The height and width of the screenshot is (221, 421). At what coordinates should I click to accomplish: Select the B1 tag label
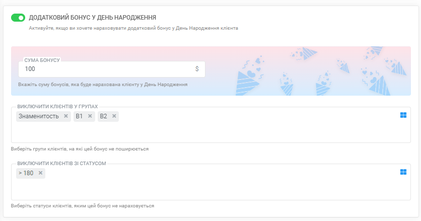[x=79, y=116]
